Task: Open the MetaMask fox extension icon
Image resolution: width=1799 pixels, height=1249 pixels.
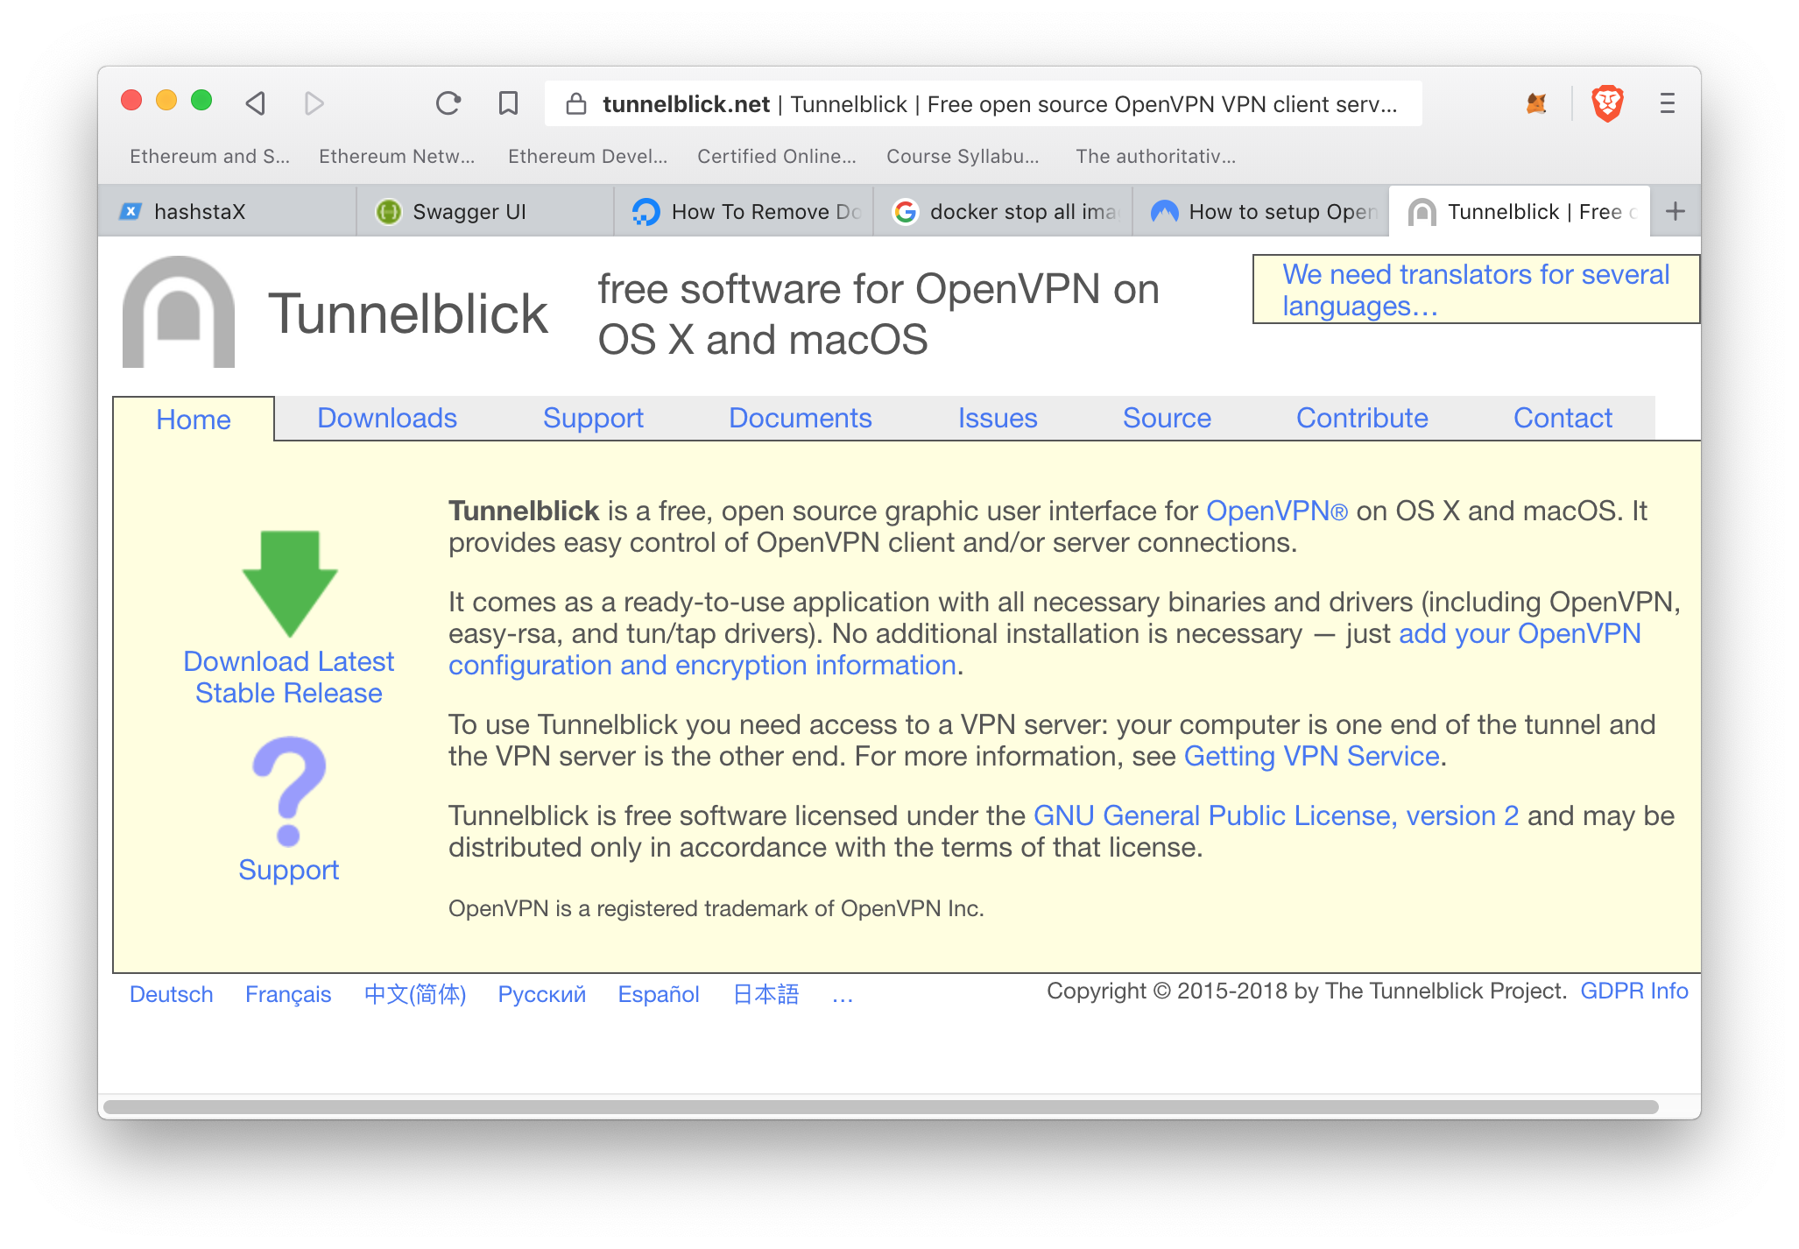Action: click(x=1536, y=103)
